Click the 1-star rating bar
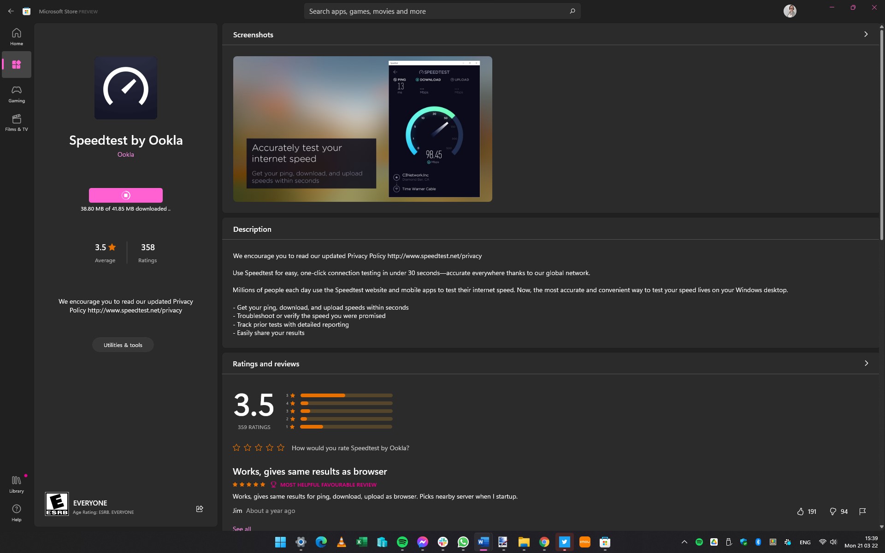The width and height of the screenshot is (885, 553). pyautogui.click(x=346, y=427)
